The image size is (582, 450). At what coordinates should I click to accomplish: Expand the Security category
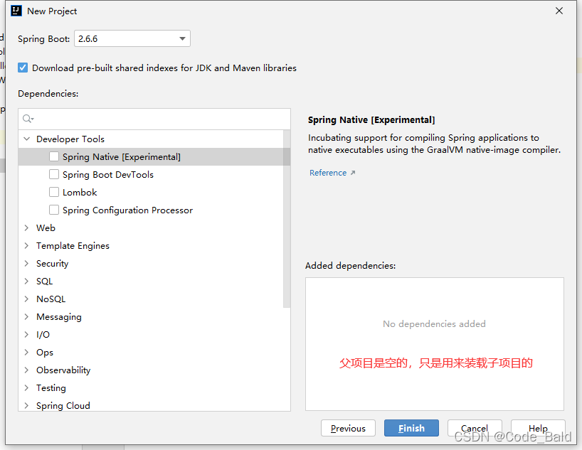point(26,264)
